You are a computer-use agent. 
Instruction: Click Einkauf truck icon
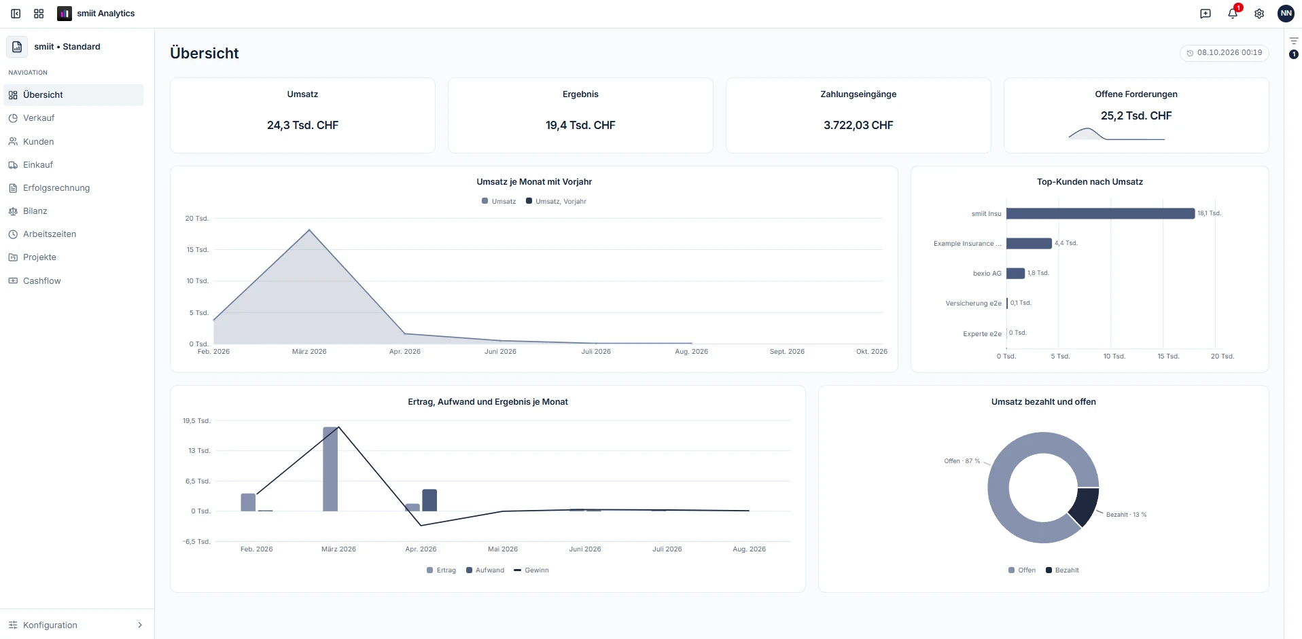13,165
